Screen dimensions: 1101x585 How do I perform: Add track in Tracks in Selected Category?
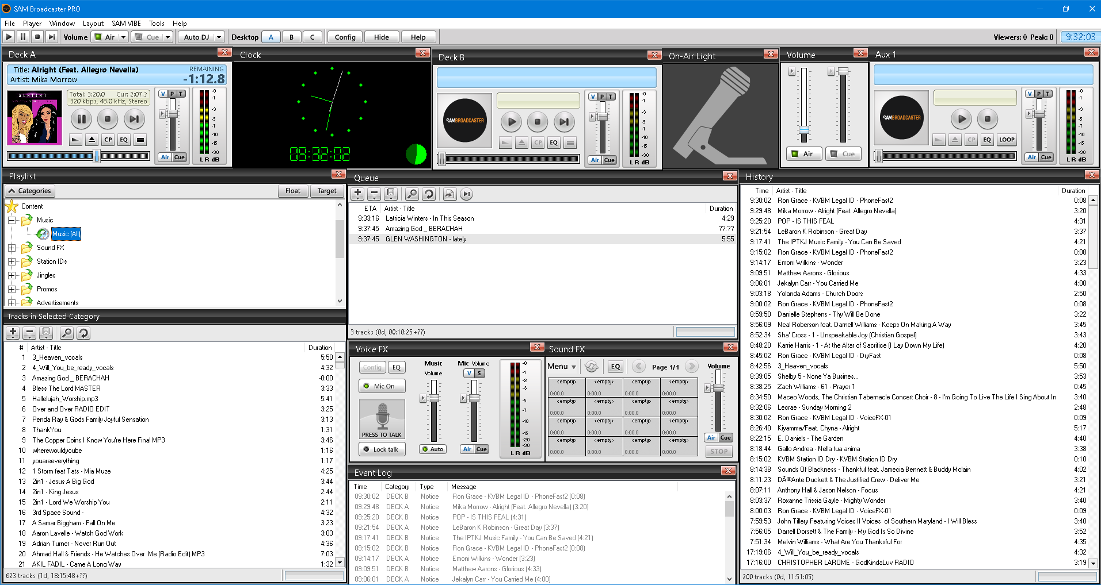point(13,333)
